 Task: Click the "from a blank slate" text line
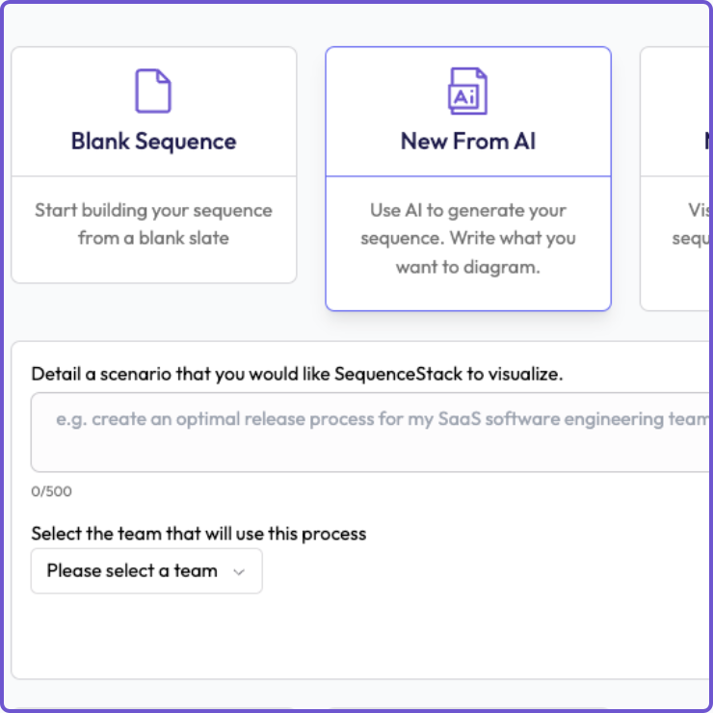tap(153, 237)
